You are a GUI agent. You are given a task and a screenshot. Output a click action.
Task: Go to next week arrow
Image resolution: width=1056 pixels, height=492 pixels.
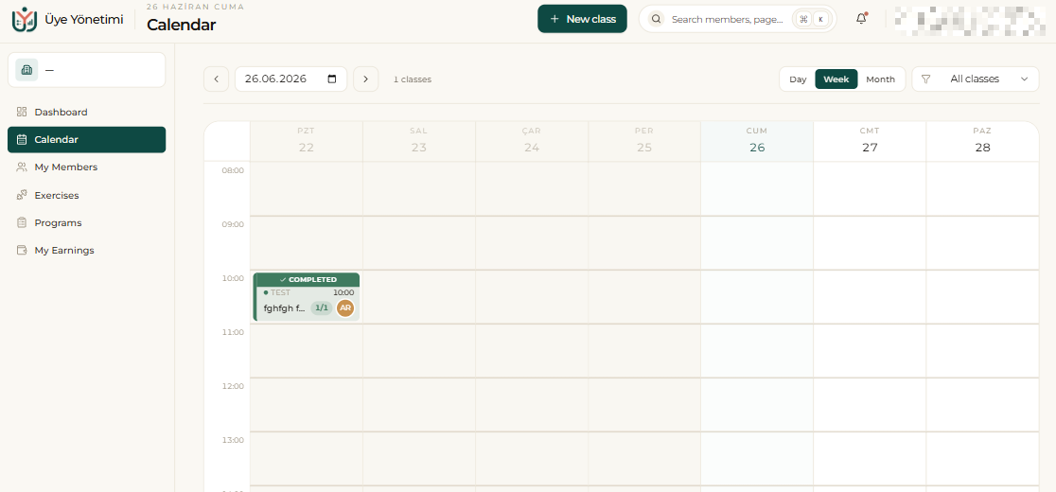365,79
